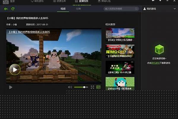Refresh the page with the green reload icon
Image resolution: width=178 pixels, height=119 pixels.
(x=13, y=9)
